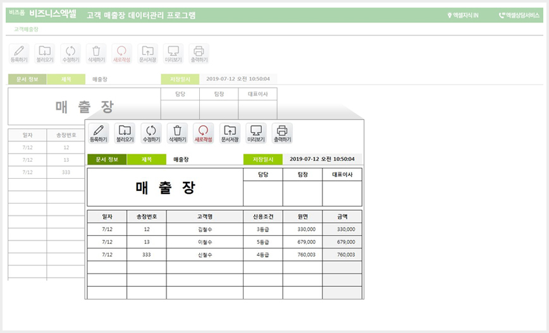Click 679,000 in shaded 금액 column
Screen dimensions: 549x333
click(342, 242)
